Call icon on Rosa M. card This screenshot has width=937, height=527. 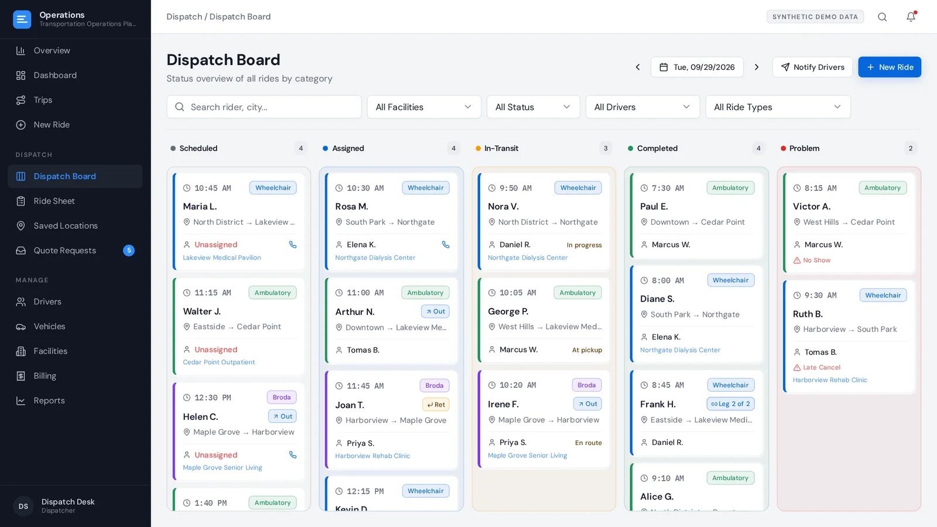click(x=446, y=245)
